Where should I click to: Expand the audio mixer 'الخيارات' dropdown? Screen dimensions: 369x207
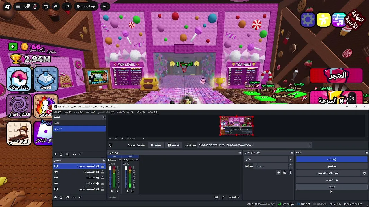(x=234, y=197)
